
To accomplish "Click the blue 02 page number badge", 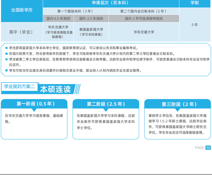I will 208,148.
